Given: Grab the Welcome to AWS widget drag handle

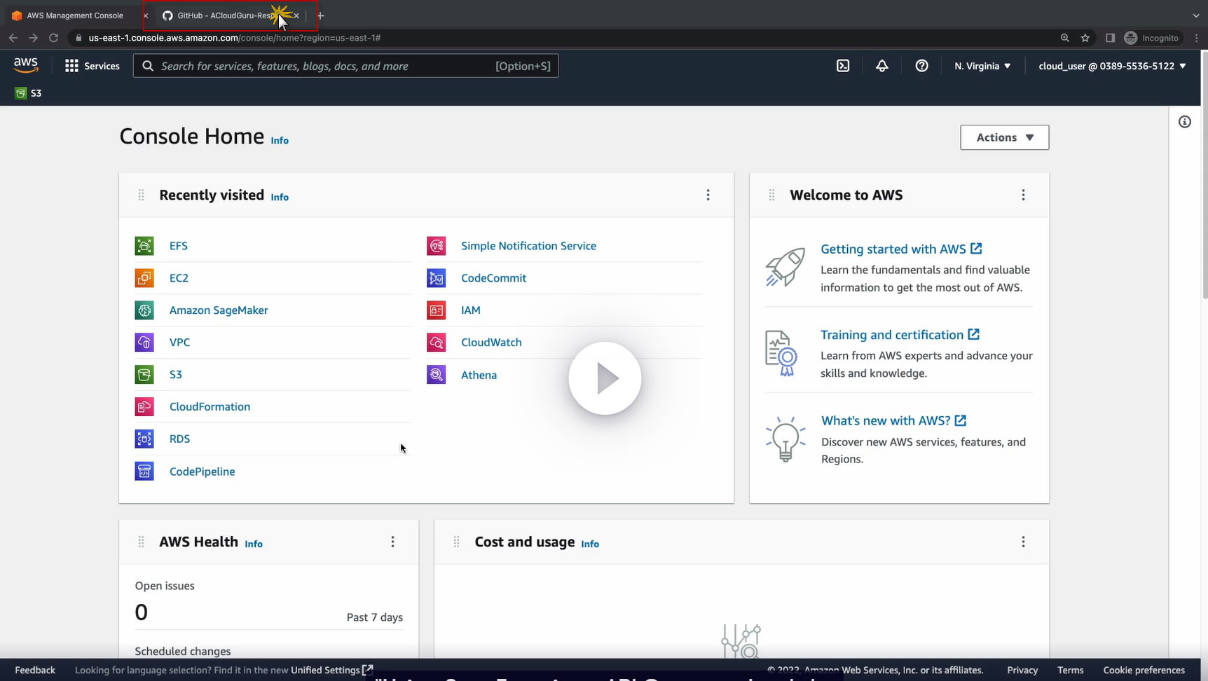Looking at the screenshot, I should click(x=771, y=195).
